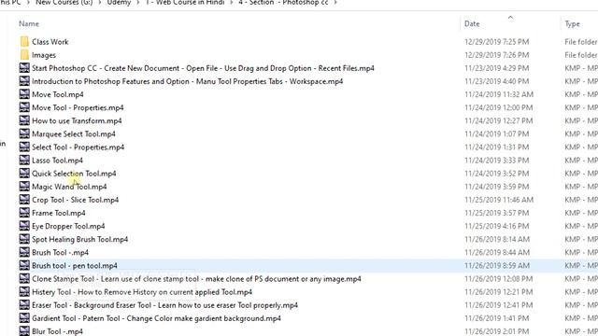Click the video icon of Move Tool.mp4
598x336 pixels.
click(24, 94)
